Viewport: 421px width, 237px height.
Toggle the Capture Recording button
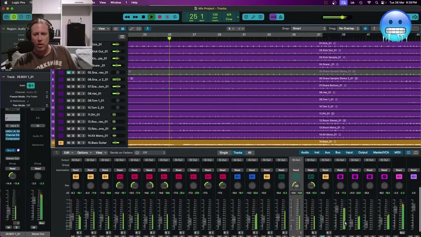pyautogui.click(x=167, y=17)
